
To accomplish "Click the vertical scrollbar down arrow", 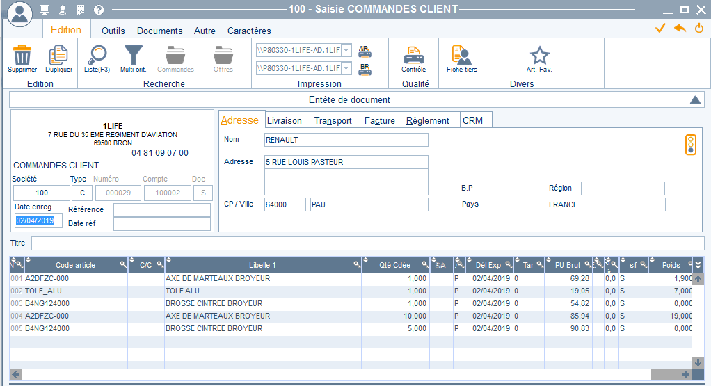I will [x=698, y=362].
